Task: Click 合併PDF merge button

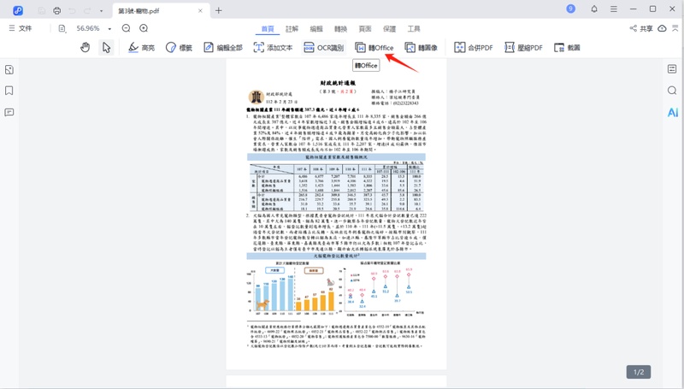Action: 474,47
